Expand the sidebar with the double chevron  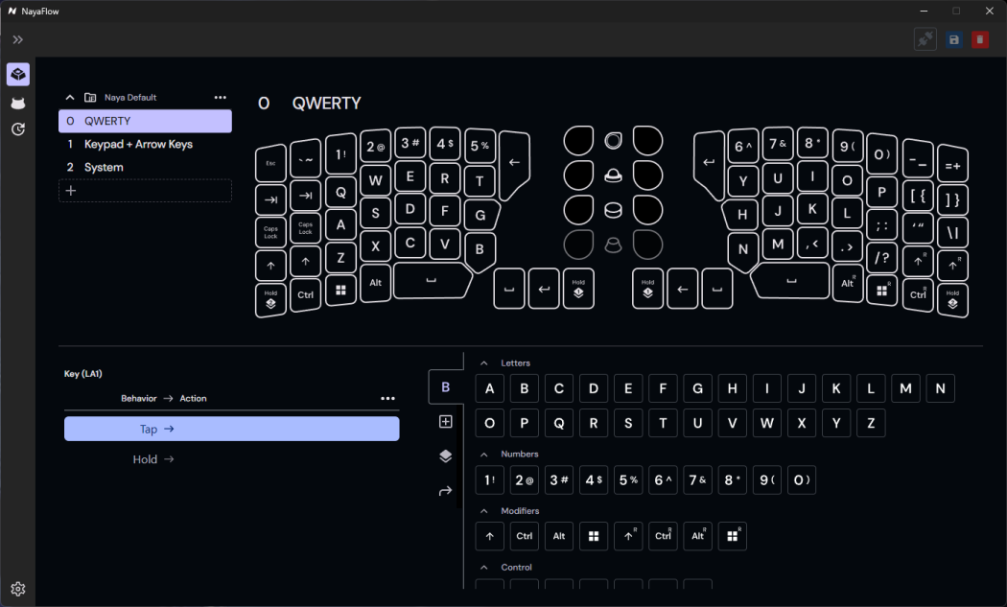click(17, 40)
